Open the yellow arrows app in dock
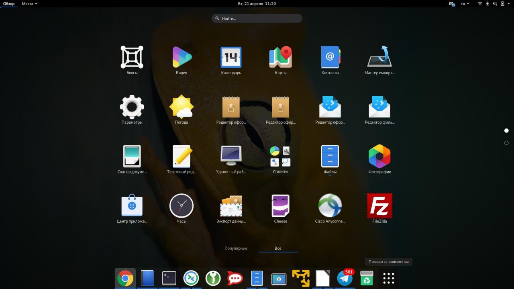This screenshot has width=514, height=289. (301, 278)
